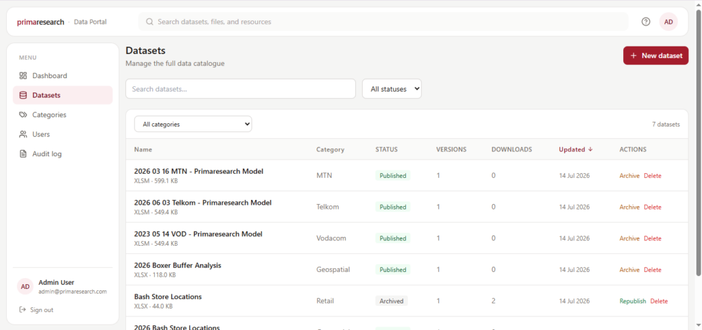The image size is (702, 330).
Task: Click the Audit log document icon
Action: click(x=23, y=154)
